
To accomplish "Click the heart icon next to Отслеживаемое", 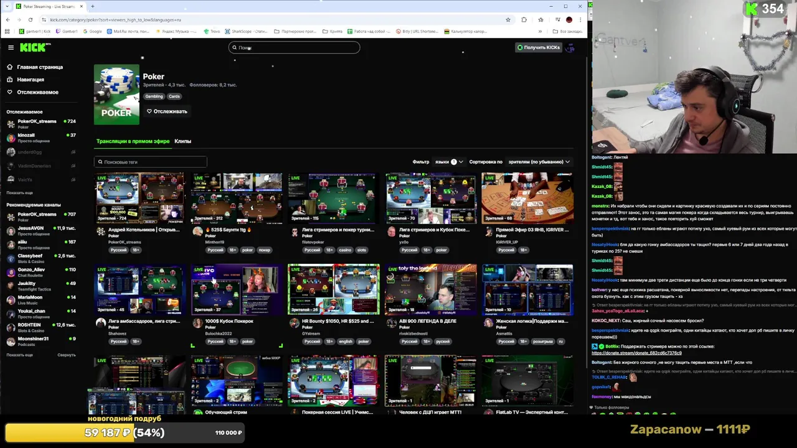I will tap(9, 92).
